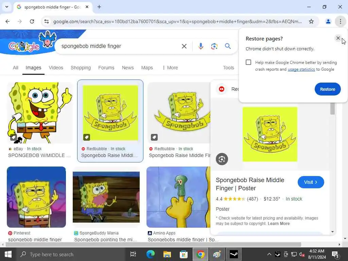Viewport: 348px width, 261px height.
Task: Click the SPONGEBOB W/MIDDLE eBay title
Action: coord(39,155)
